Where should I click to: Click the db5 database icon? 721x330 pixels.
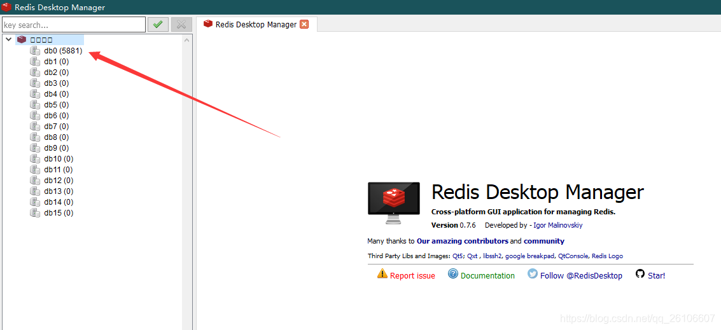click(35, 104)
